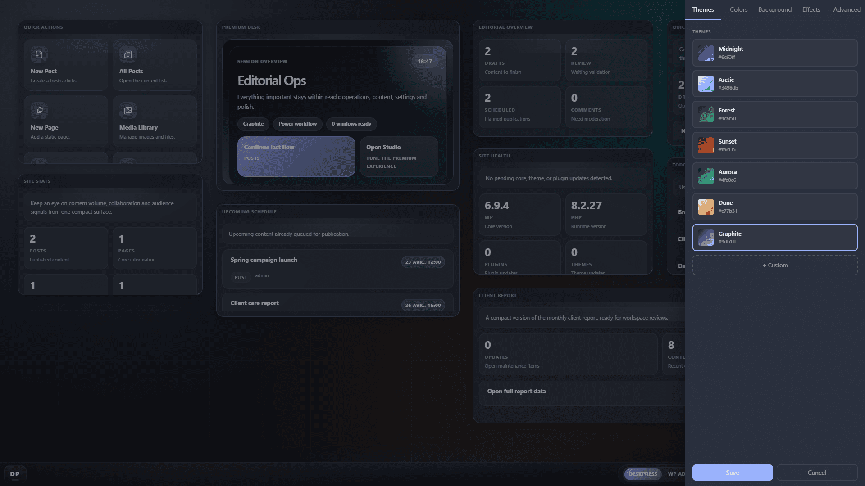Screen dimensions: 865x486
Task: Select the New Page pages icon
Action: (39, 110)
